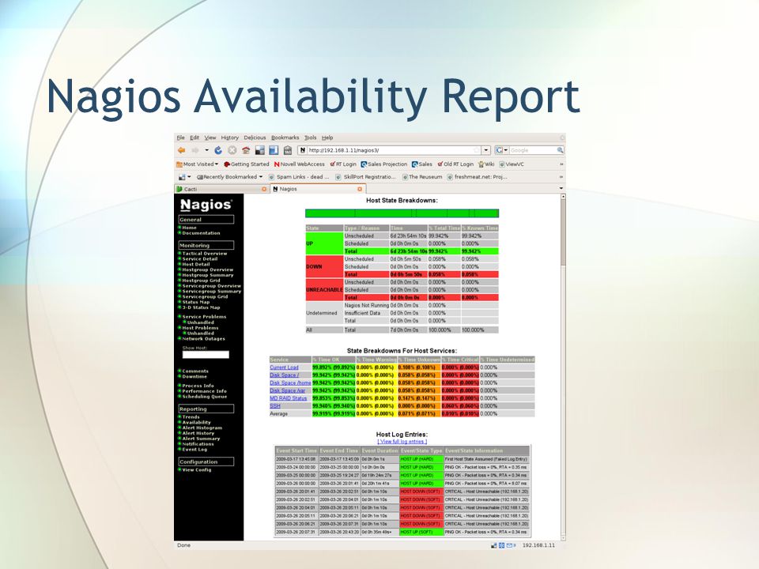The height and width of the screenshot is (569, 759).
Task: Open the search engine selector dropdown
Action: (501, 150)
